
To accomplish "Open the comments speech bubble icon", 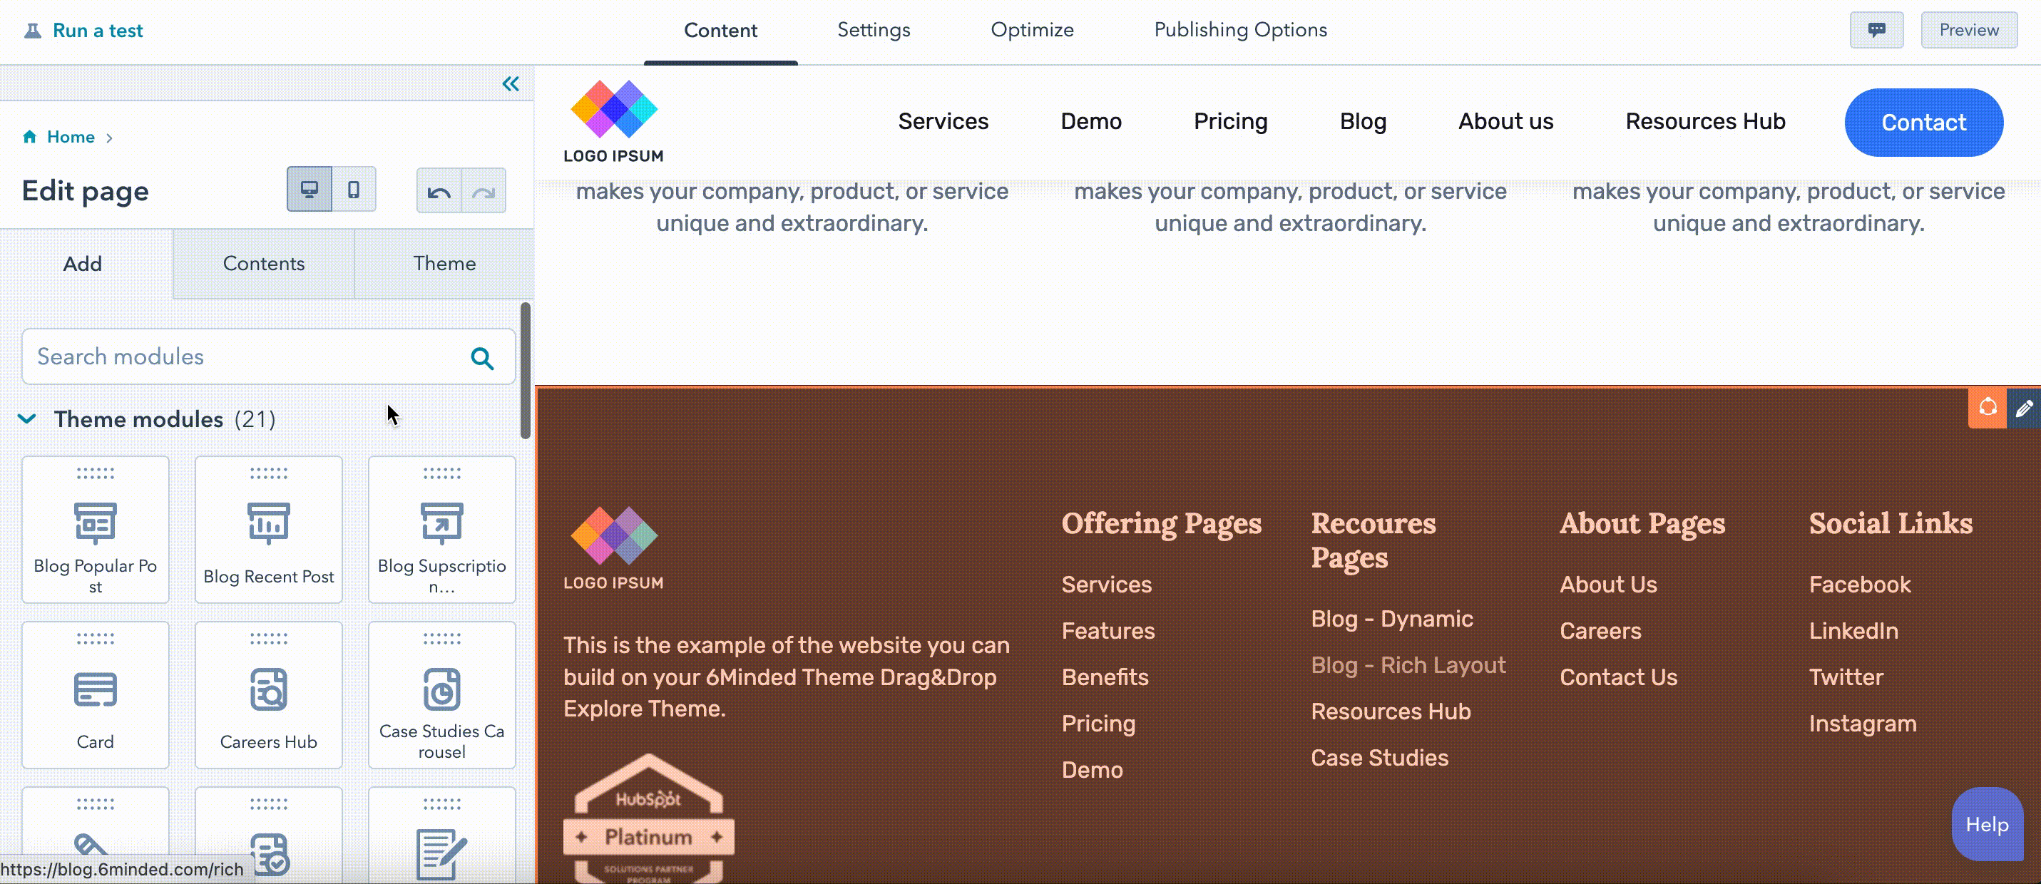I will pos(1876,30).
